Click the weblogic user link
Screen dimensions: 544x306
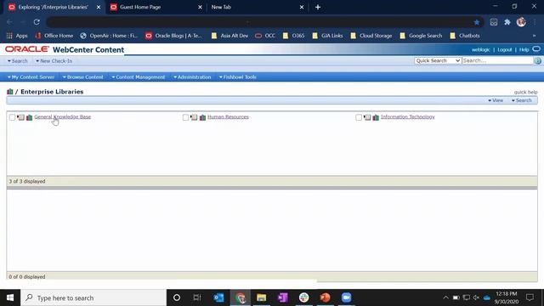coord(480,49)
